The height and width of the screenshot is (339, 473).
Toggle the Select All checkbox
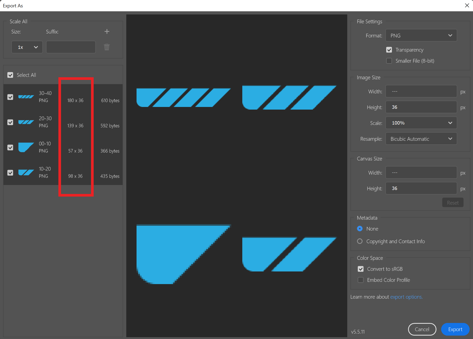click(10, 75)
